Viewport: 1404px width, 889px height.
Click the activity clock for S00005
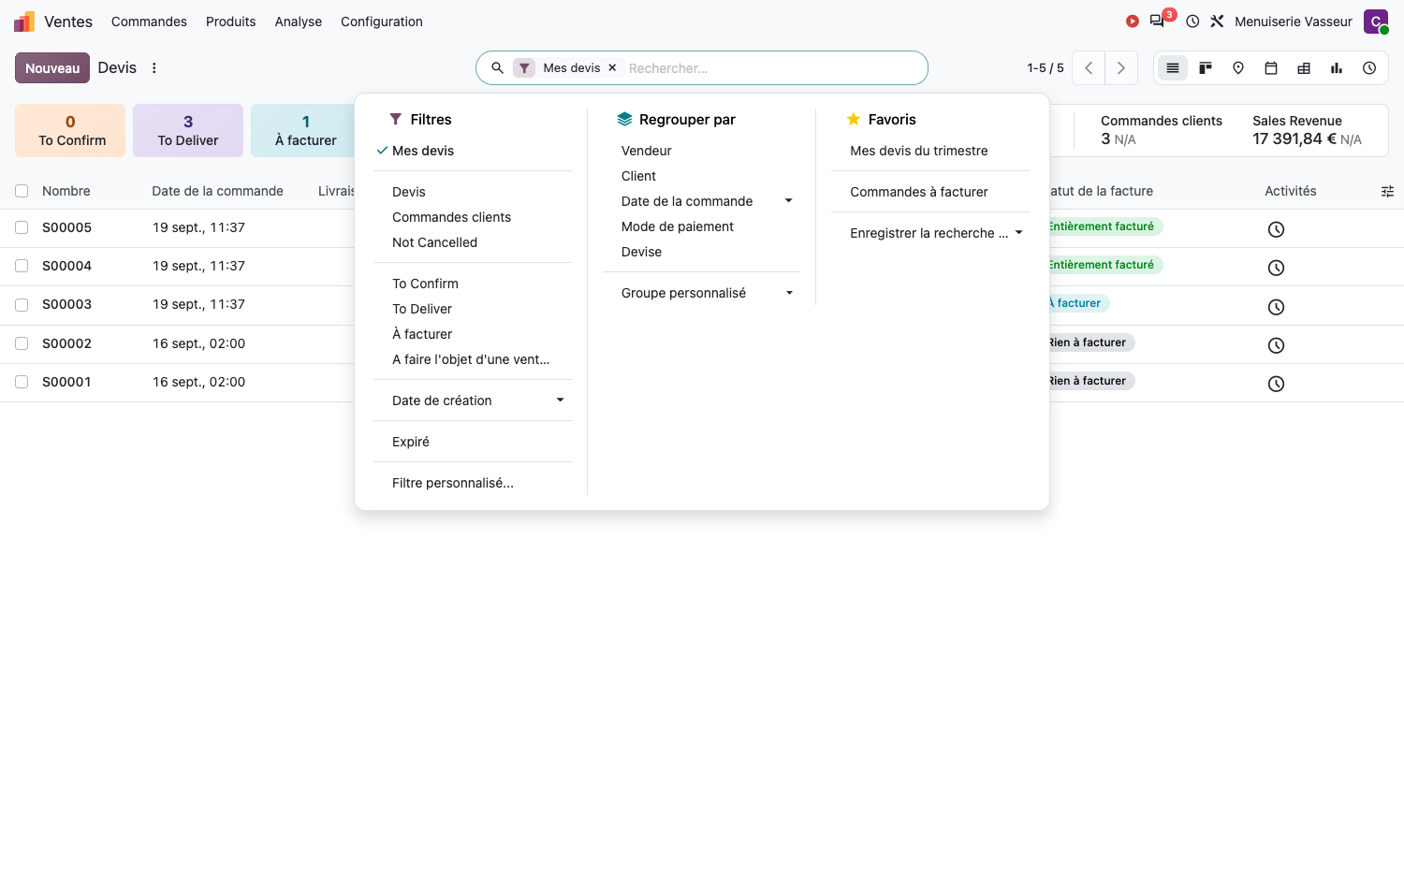tap(1276, 229)
